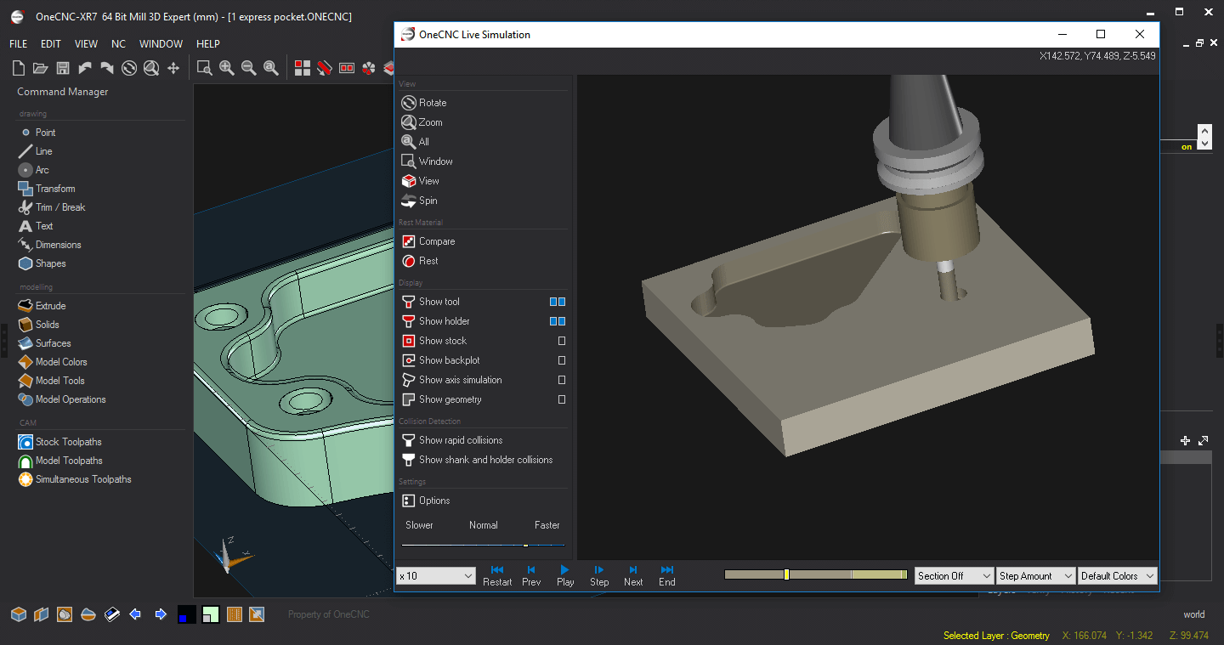Open the HELP menu

pos(208,44)
